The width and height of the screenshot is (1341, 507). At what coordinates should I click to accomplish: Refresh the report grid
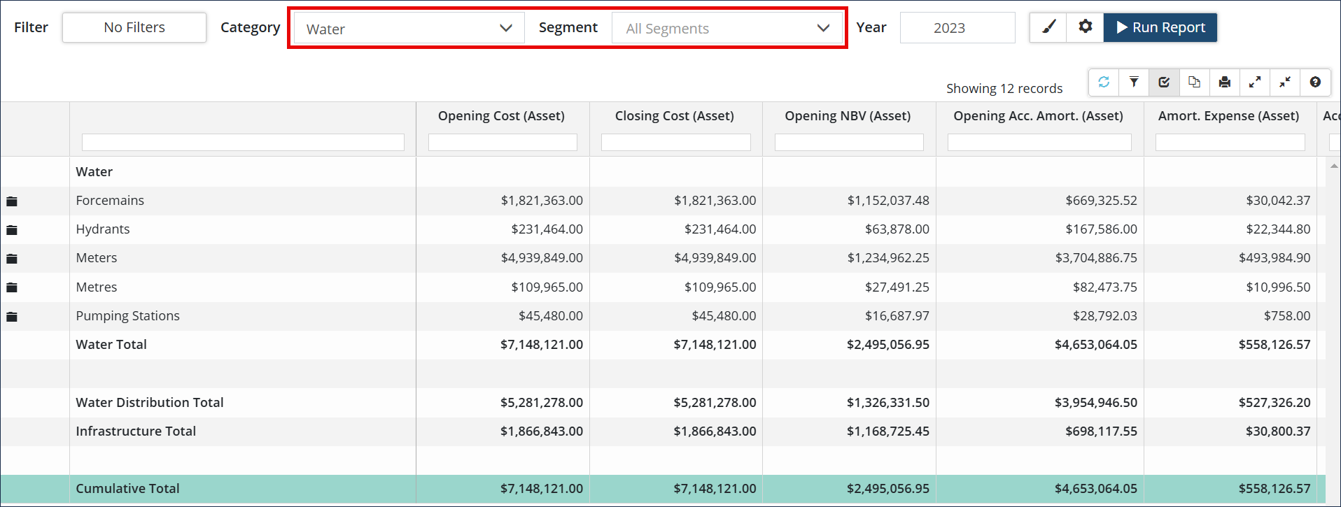click(1104, 83)
